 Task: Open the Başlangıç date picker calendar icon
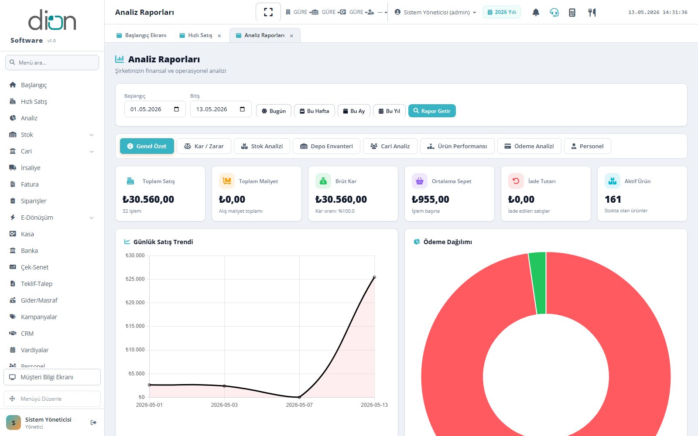(177, 109)
